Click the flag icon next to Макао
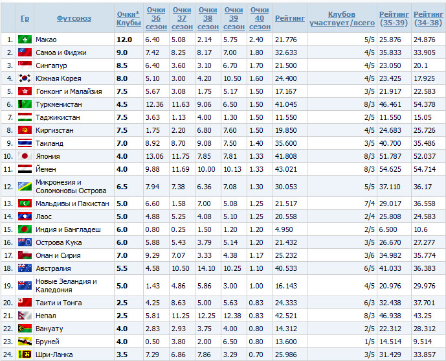 click(x=25, y=40)
